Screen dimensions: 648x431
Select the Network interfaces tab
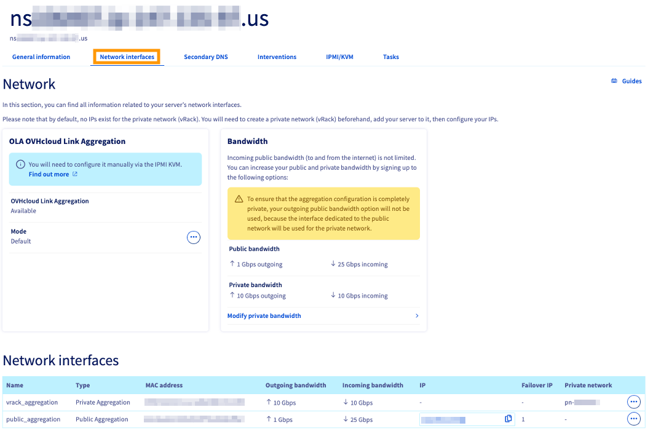coord(127,57)
